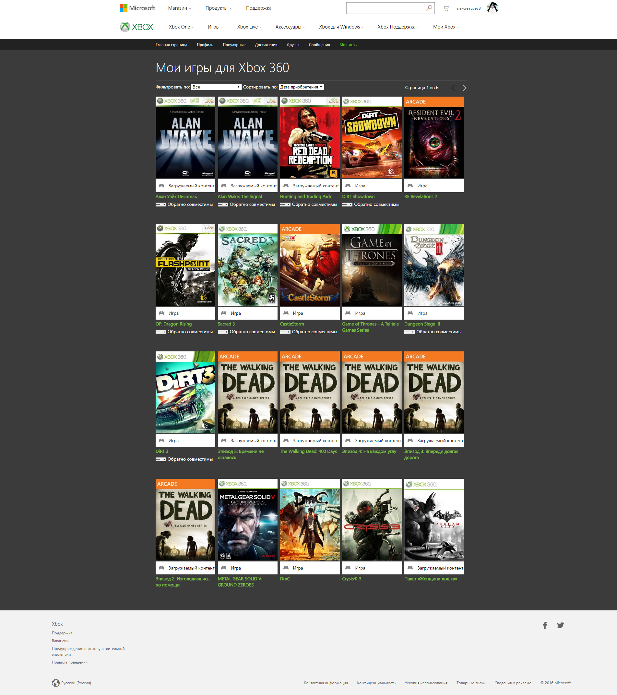Click Dungeon Siege III cover art
The height and width of the screenshot is (695, 617).
pos(434,265)
